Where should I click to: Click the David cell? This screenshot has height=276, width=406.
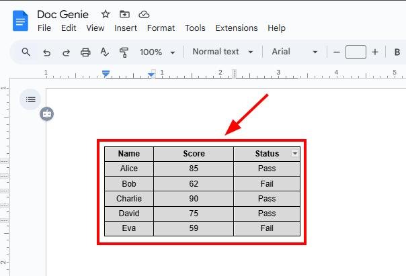pyautogui.click(x=129, y=214)
